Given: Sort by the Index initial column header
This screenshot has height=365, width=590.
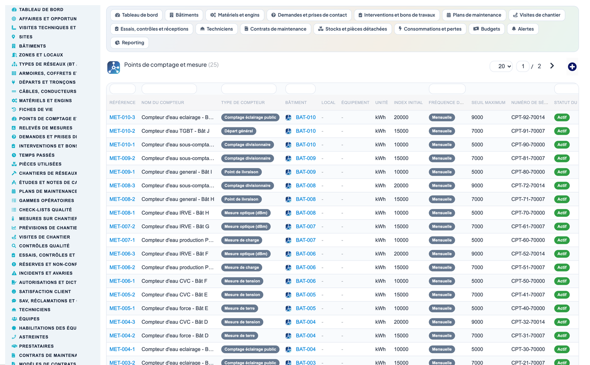Looking at the screenshot, I should click(408, 102).
